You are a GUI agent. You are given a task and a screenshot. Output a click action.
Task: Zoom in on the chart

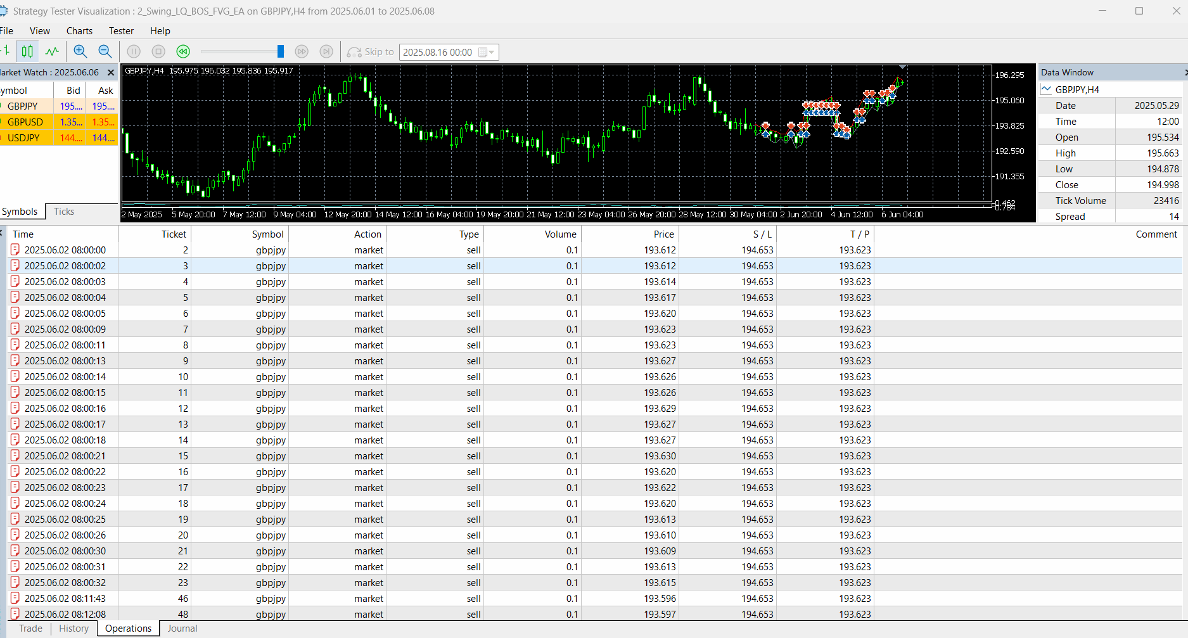pos(80,52)
